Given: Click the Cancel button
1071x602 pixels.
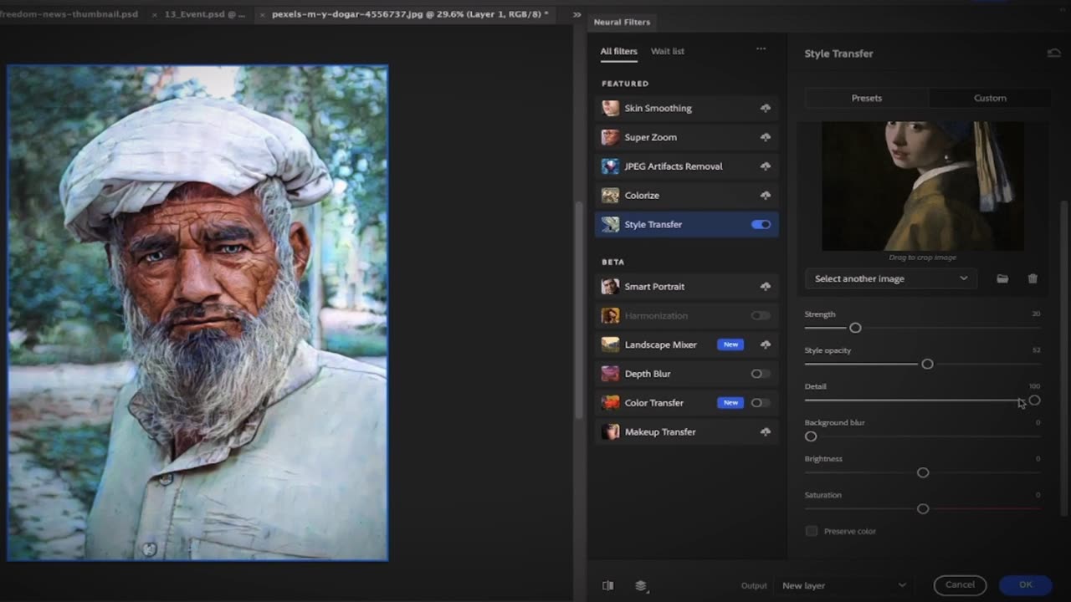Looking at the screenshot, I should (960, 585).
